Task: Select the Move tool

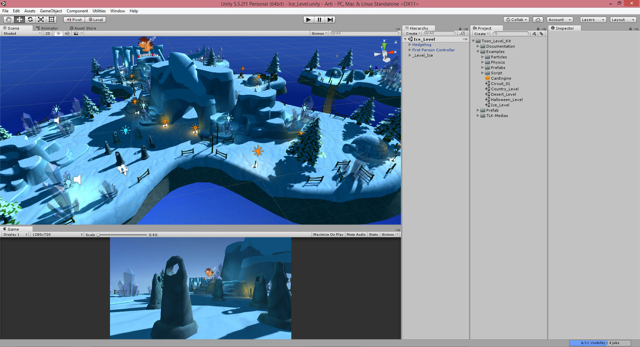Action: point(19,20)
